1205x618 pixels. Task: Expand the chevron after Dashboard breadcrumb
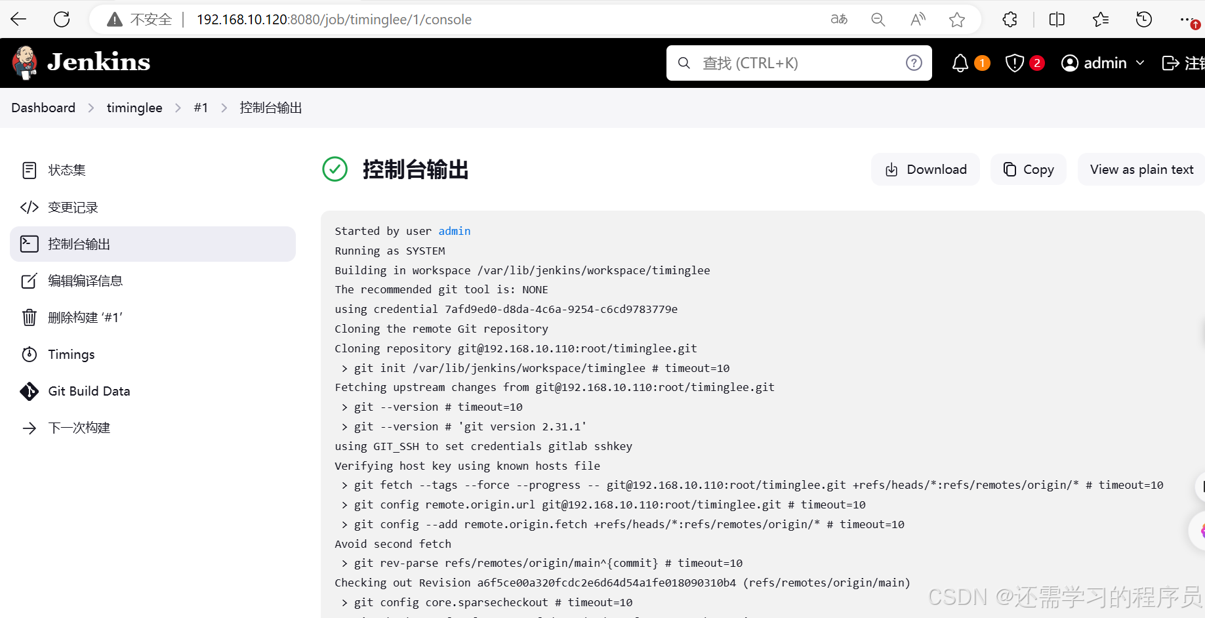[x=91, y=108]
